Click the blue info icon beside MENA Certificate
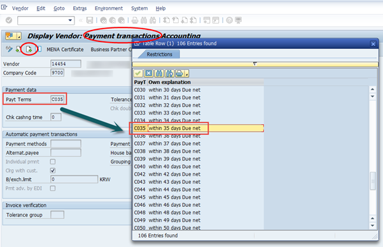This screenshot has height=247, width=383. (x=39, y=49)
